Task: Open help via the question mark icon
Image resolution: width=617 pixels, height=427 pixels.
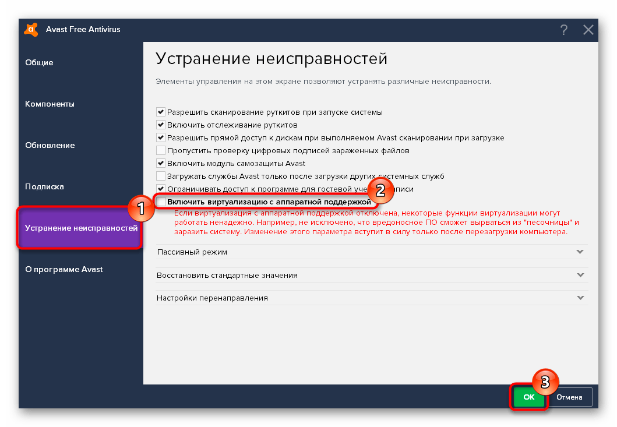Action: [563, 30]
